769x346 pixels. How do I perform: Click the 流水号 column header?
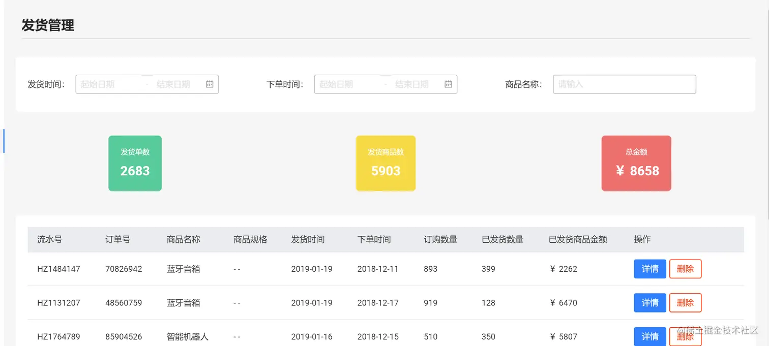(x=50, y=239)
